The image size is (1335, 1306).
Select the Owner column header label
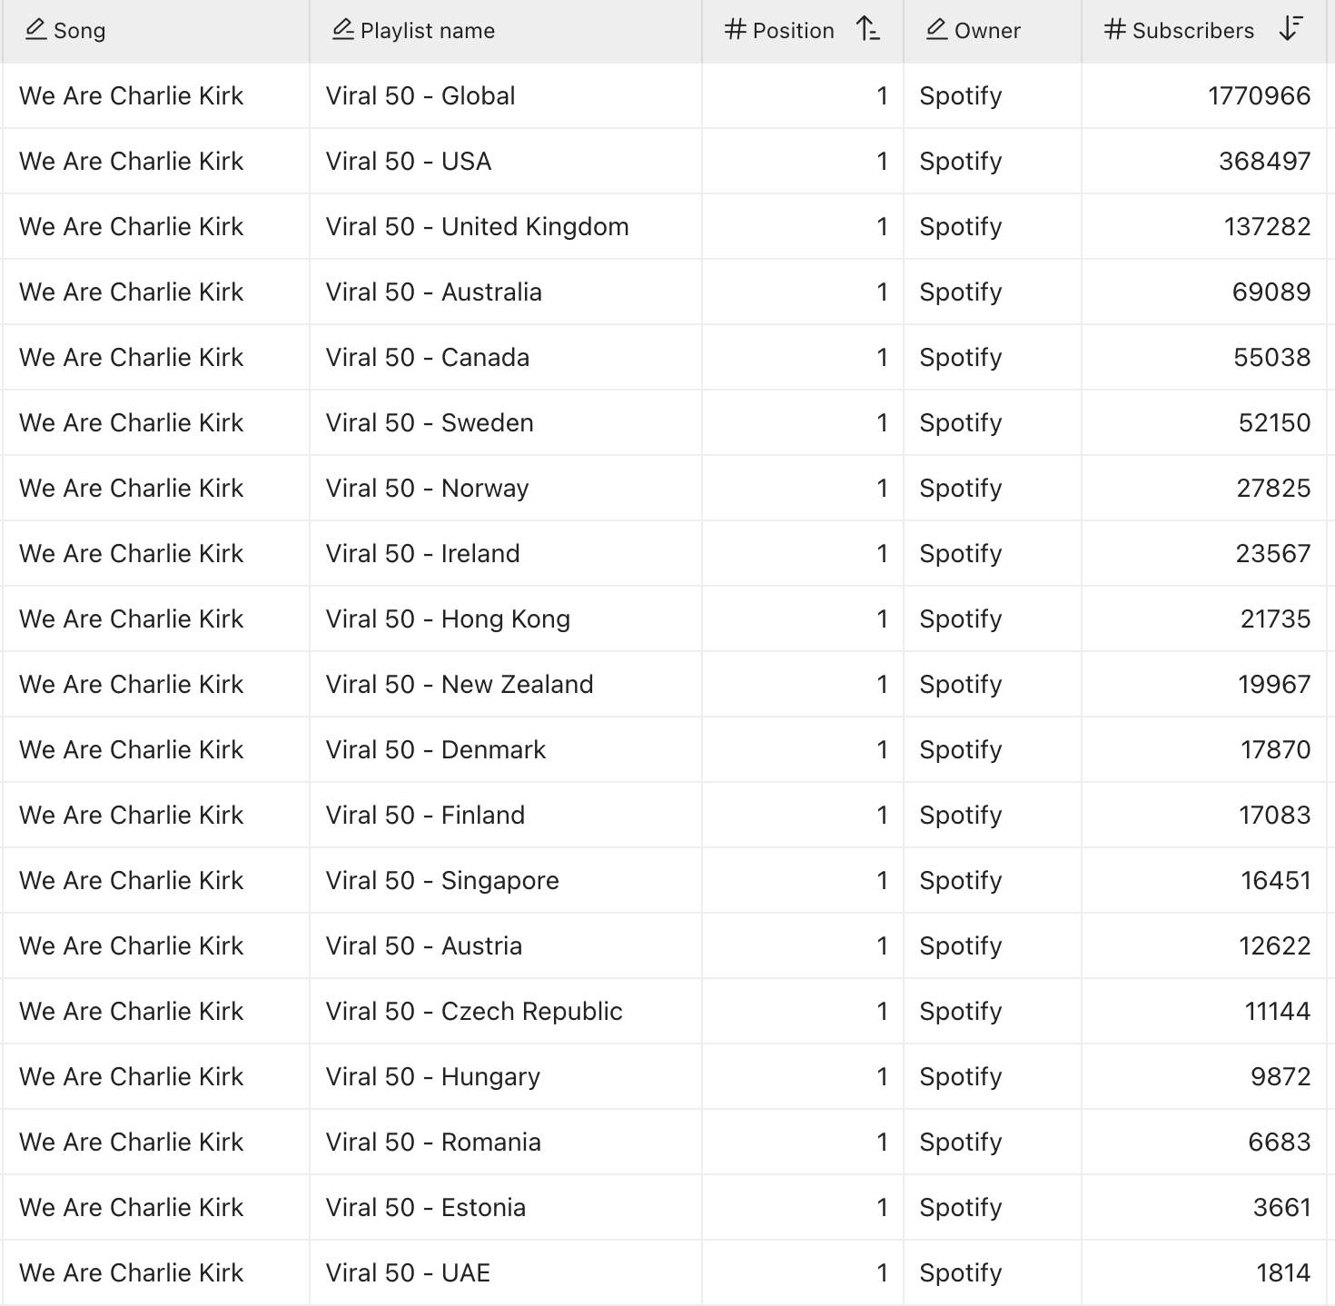[x=987, y=31]
